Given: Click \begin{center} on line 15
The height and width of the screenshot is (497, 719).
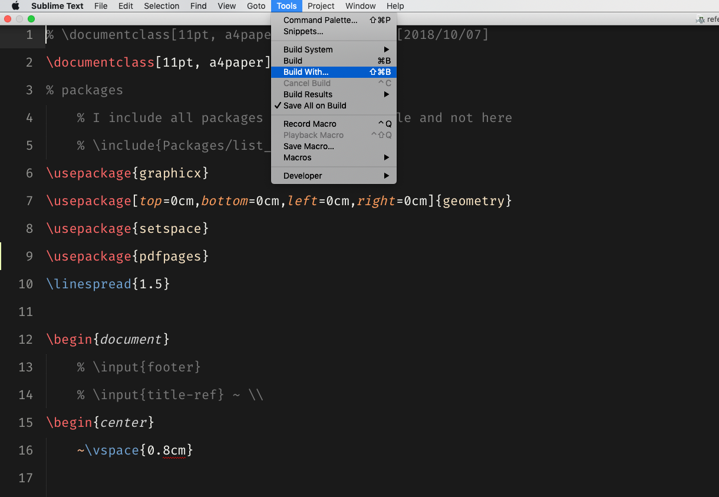Looking at the screenshot, I should tap(100, 423).
